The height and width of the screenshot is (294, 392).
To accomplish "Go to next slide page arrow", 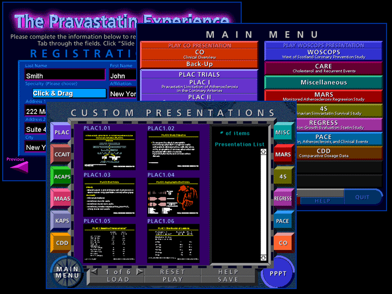I will point(140,272).
